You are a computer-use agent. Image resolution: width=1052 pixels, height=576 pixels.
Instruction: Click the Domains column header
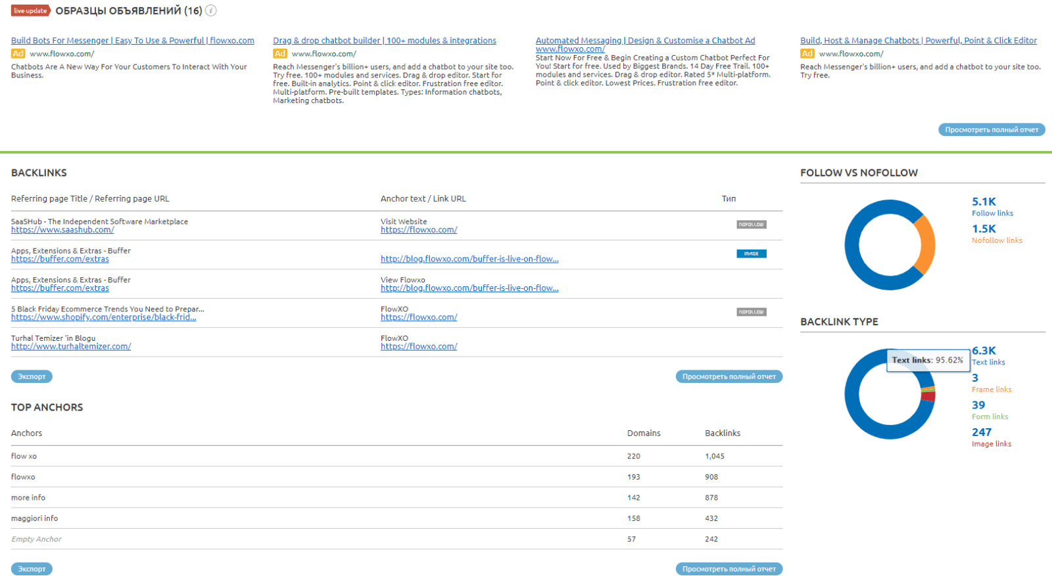click(x=644, y=433)
